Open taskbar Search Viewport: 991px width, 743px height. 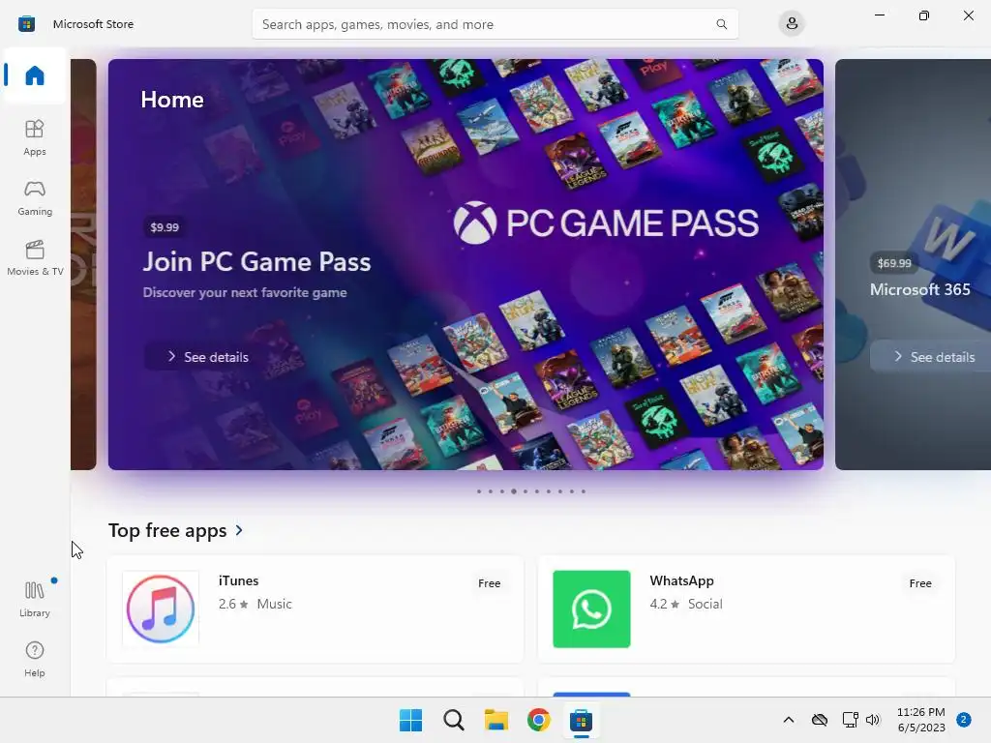(453, 720)
